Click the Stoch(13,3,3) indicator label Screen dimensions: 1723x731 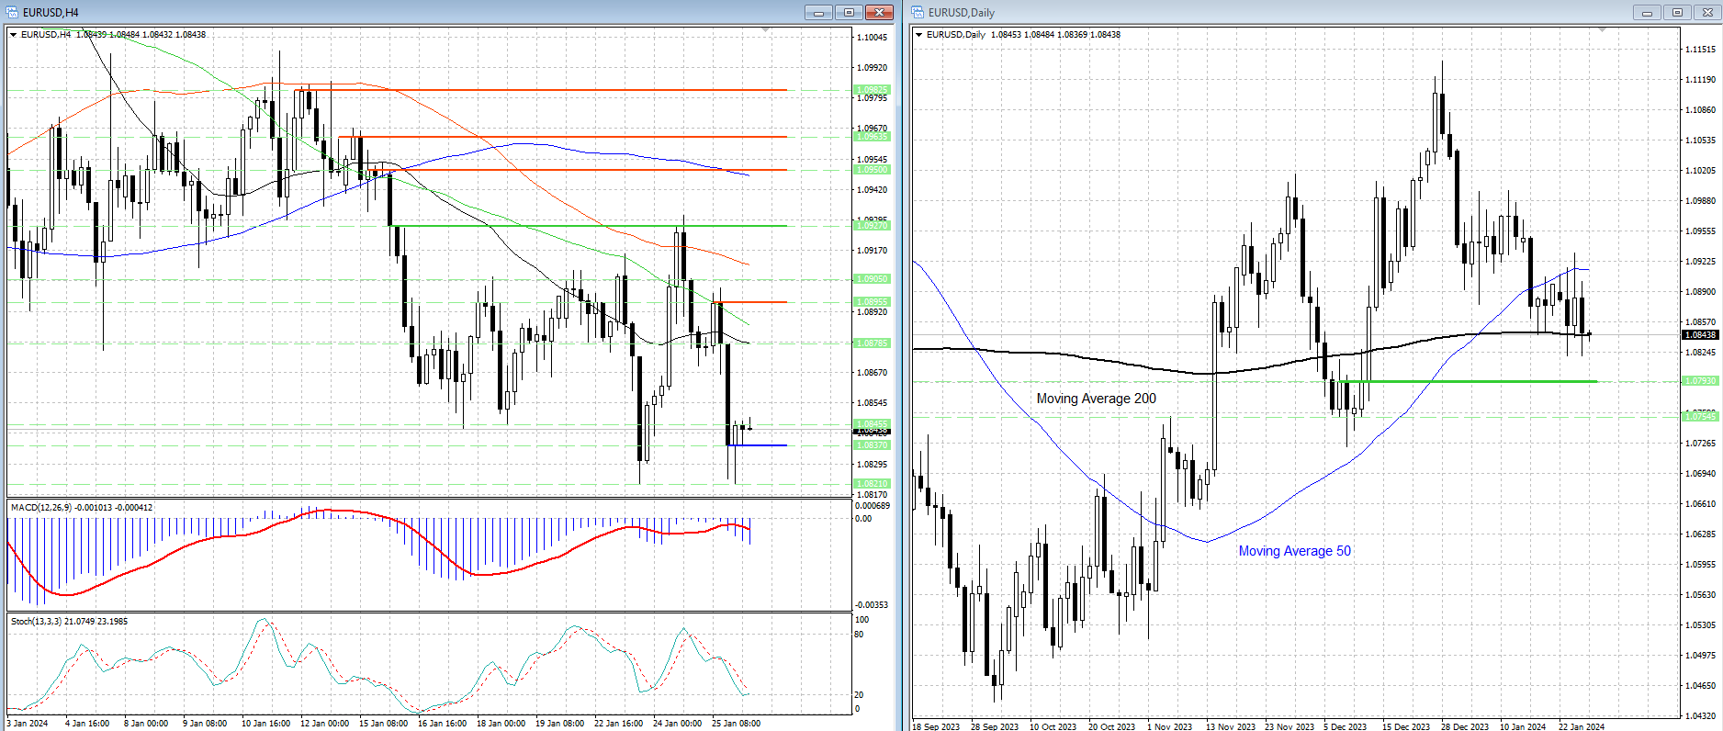(x=37, y=622)
